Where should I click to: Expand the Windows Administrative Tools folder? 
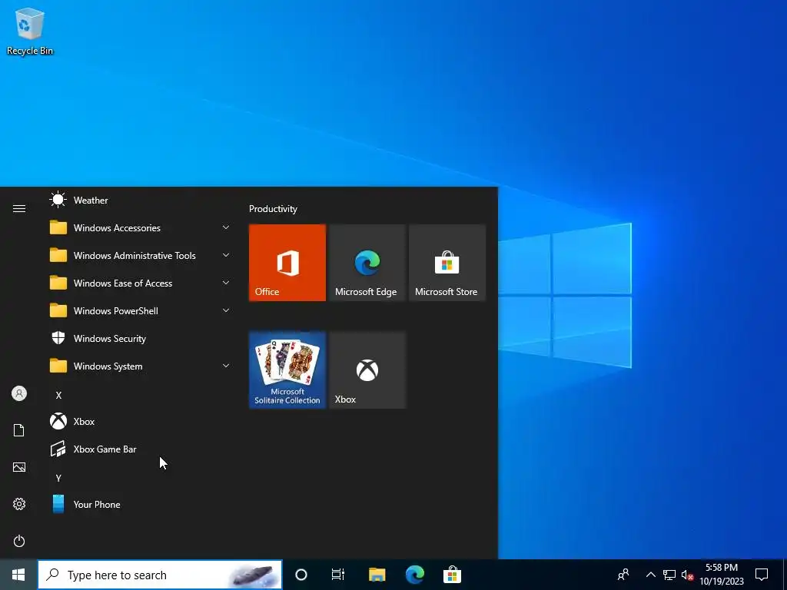click(140, 255)
